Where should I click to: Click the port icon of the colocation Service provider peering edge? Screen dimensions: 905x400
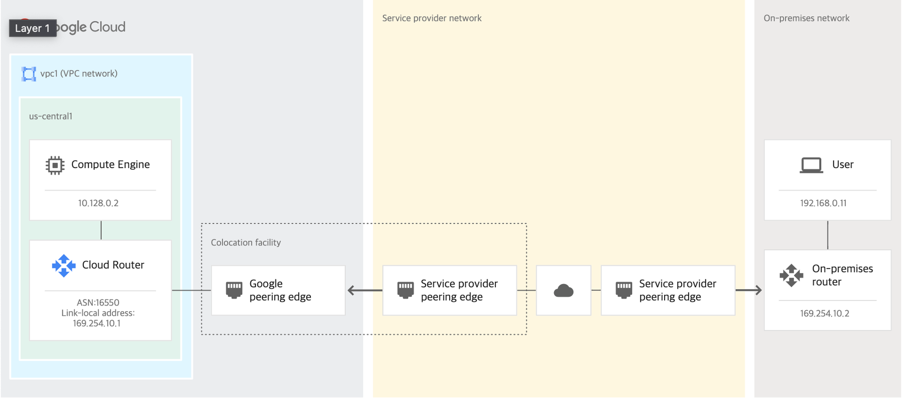click(405, 290)
